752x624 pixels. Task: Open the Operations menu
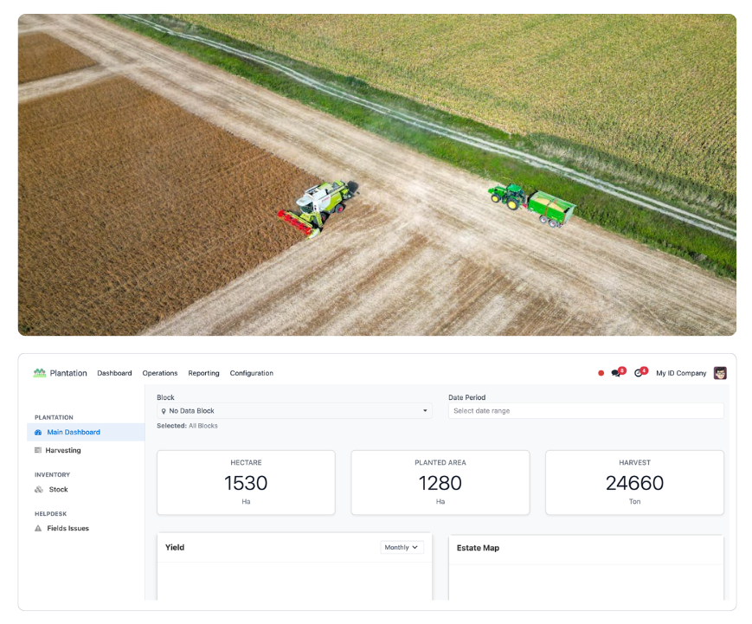160,373
